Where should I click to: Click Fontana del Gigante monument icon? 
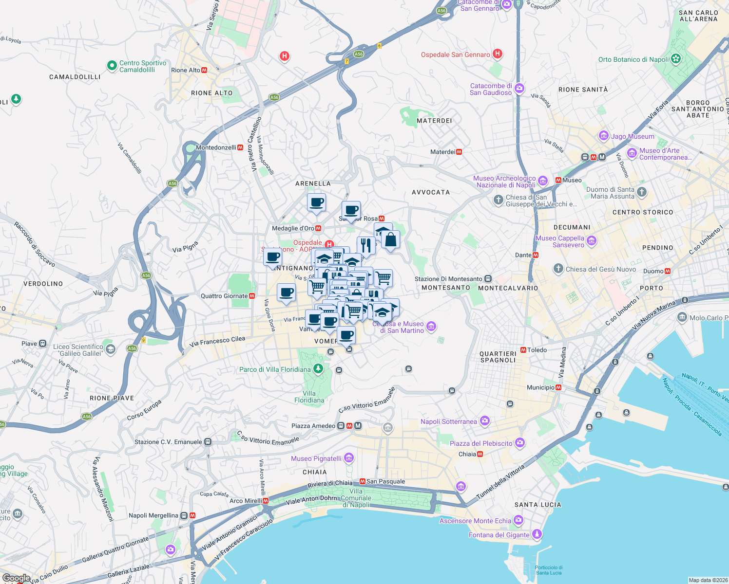[537, 534]
